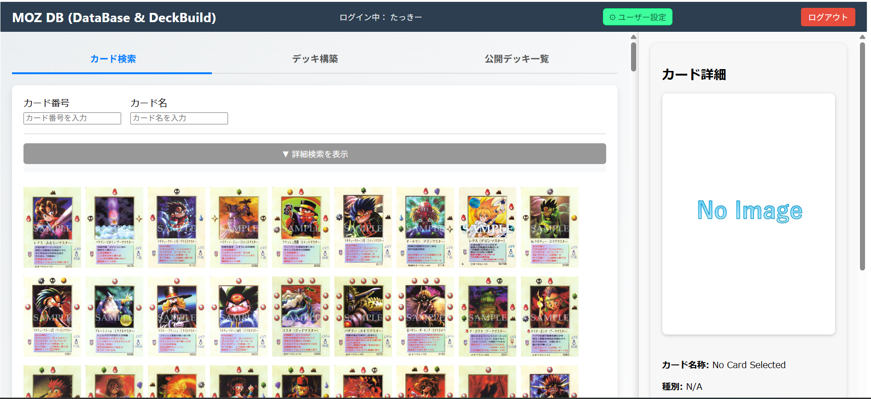Switch to the デッキ構築 tab
This screenshot has width=871, height=399.
[x=315, y=59]
